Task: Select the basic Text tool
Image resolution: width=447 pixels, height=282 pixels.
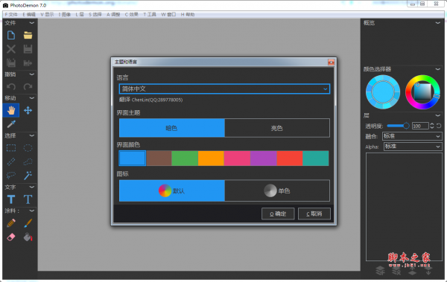Action: click(x=11, y=199)
